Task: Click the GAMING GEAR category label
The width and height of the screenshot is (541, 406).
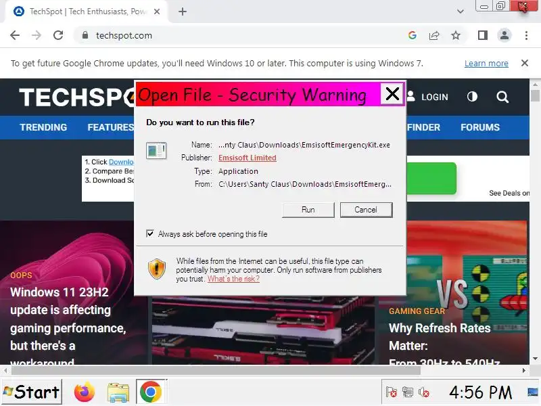Action: coord(417,311)
